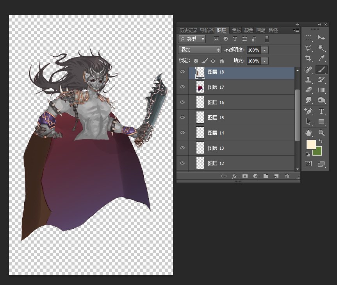
Task: Open the layers panel options menu
Action: tap(296, 30)
